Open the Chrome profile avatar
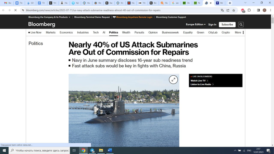The image size is (274, 154). tap(264, 10)
